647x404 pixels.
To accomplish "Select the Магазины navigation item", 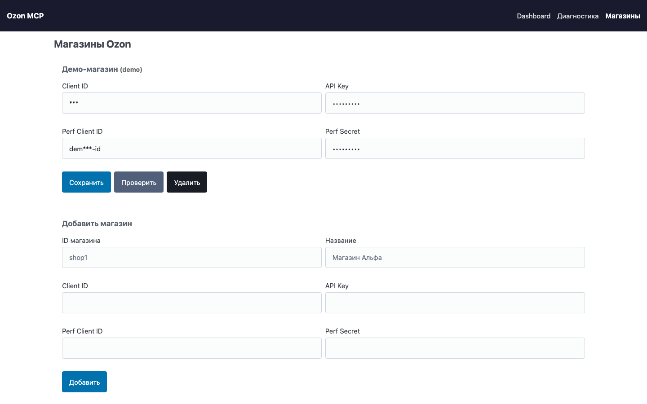I will tap(623, 16).
